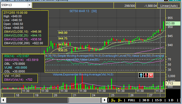182x104 pixels.
Task: Select the FULL time range
Action: pyautogui.click(x=132, y=100)
